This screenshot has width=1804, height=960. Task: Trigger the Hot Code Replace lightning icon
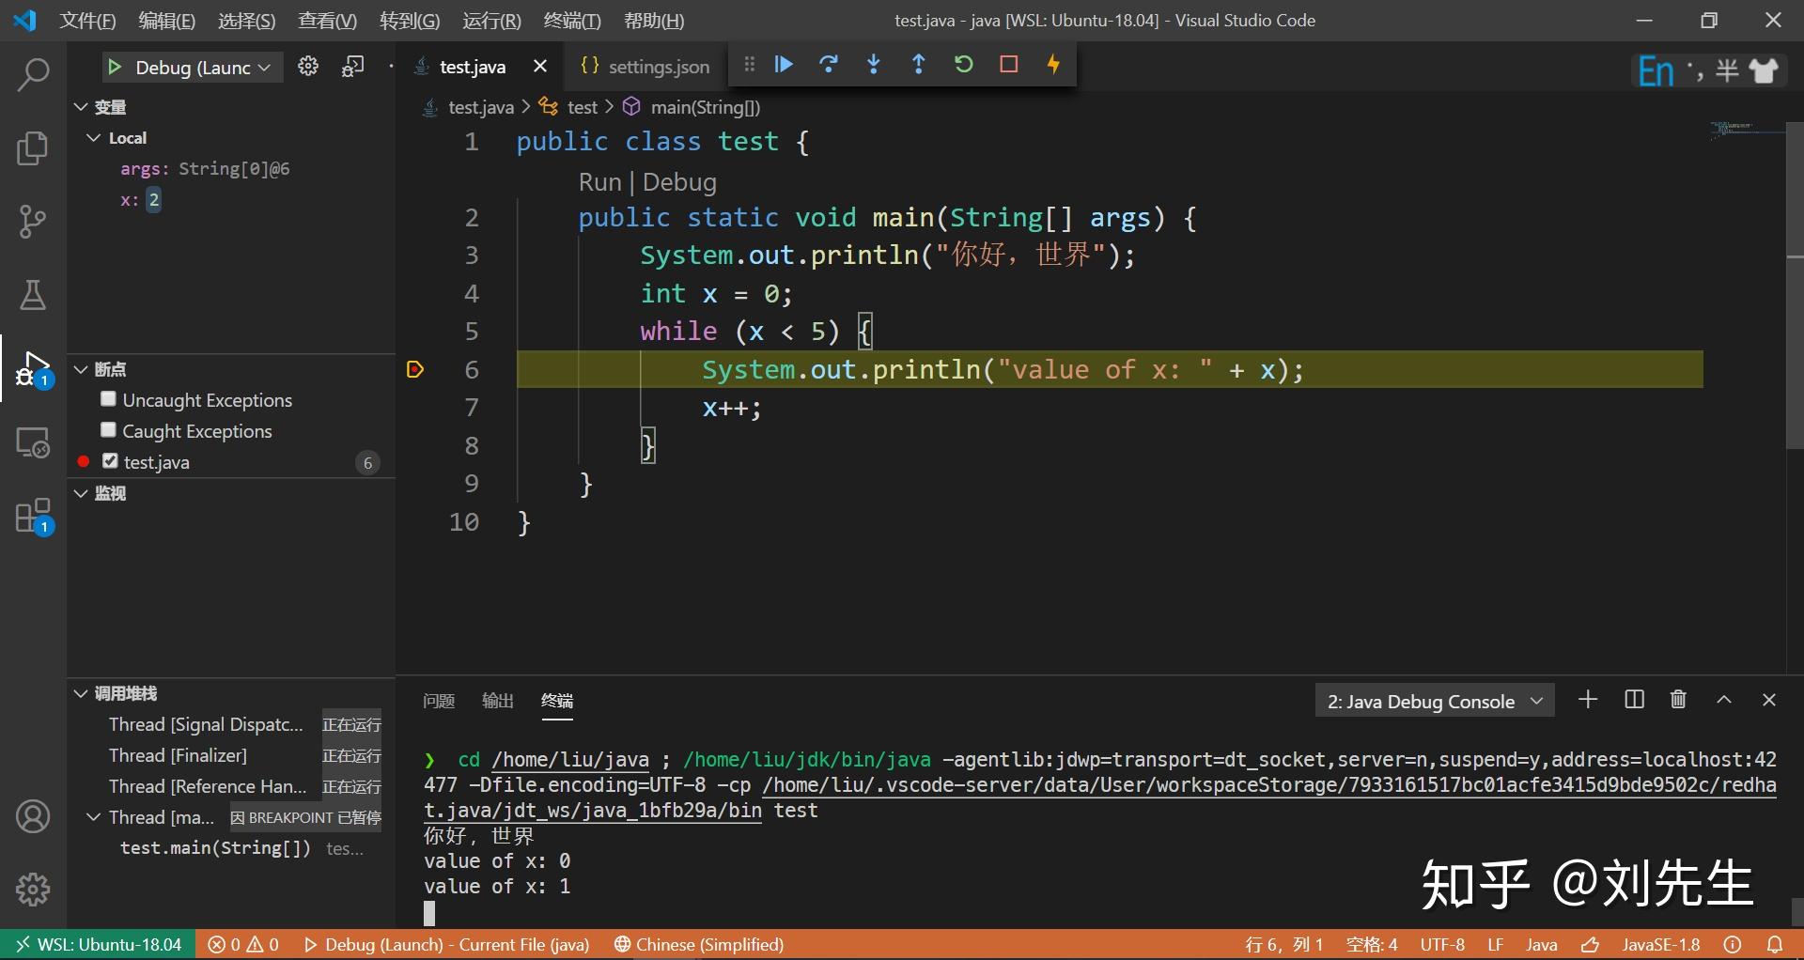(x=1054, y=64)
